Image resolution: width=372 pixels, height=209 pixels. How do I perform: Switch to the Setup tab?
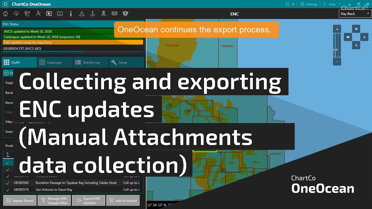point(126,62)
